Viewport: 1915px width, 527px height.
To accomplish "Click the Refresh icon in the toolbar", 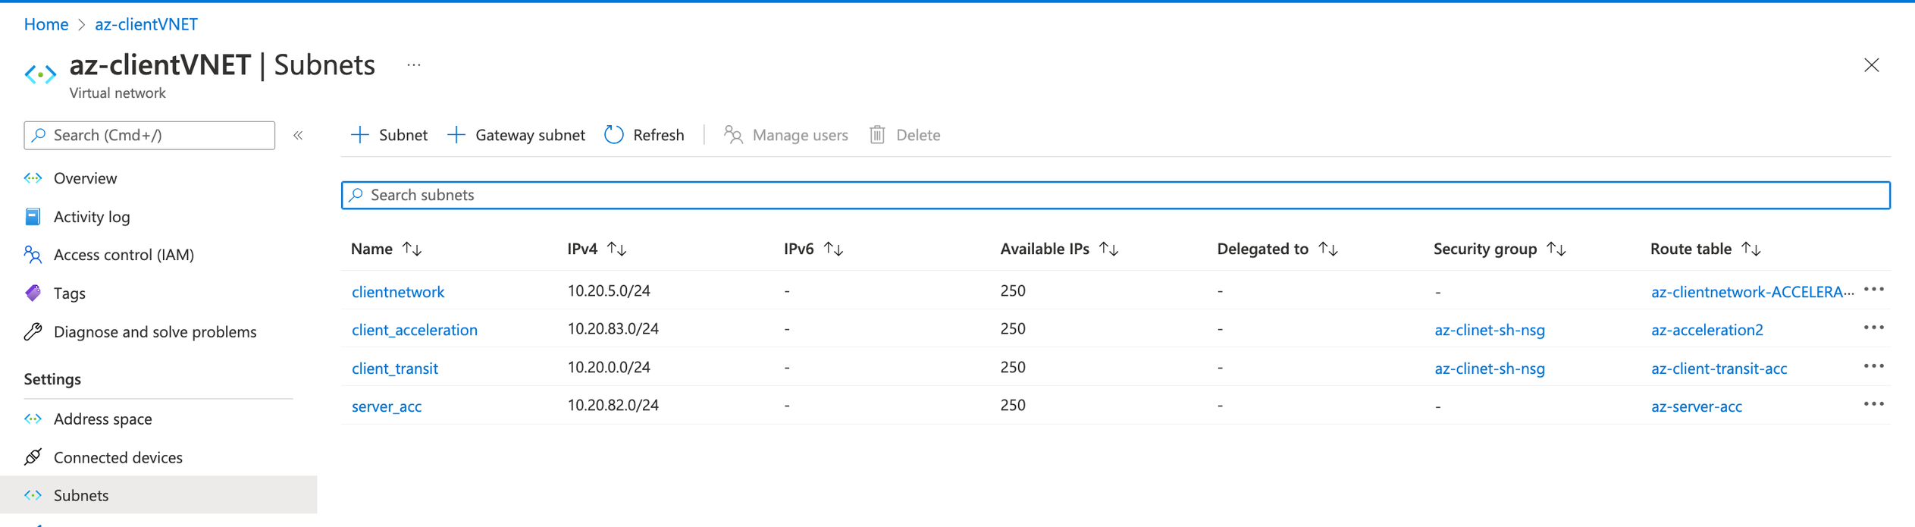I will pyautogui.click(x=613, y=135).
